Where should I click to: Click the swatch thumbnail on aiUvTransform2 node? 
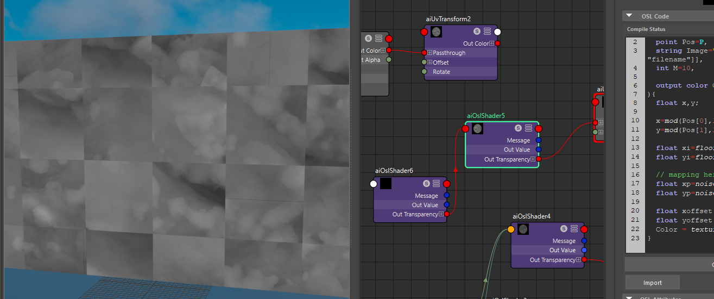(436, 32)
